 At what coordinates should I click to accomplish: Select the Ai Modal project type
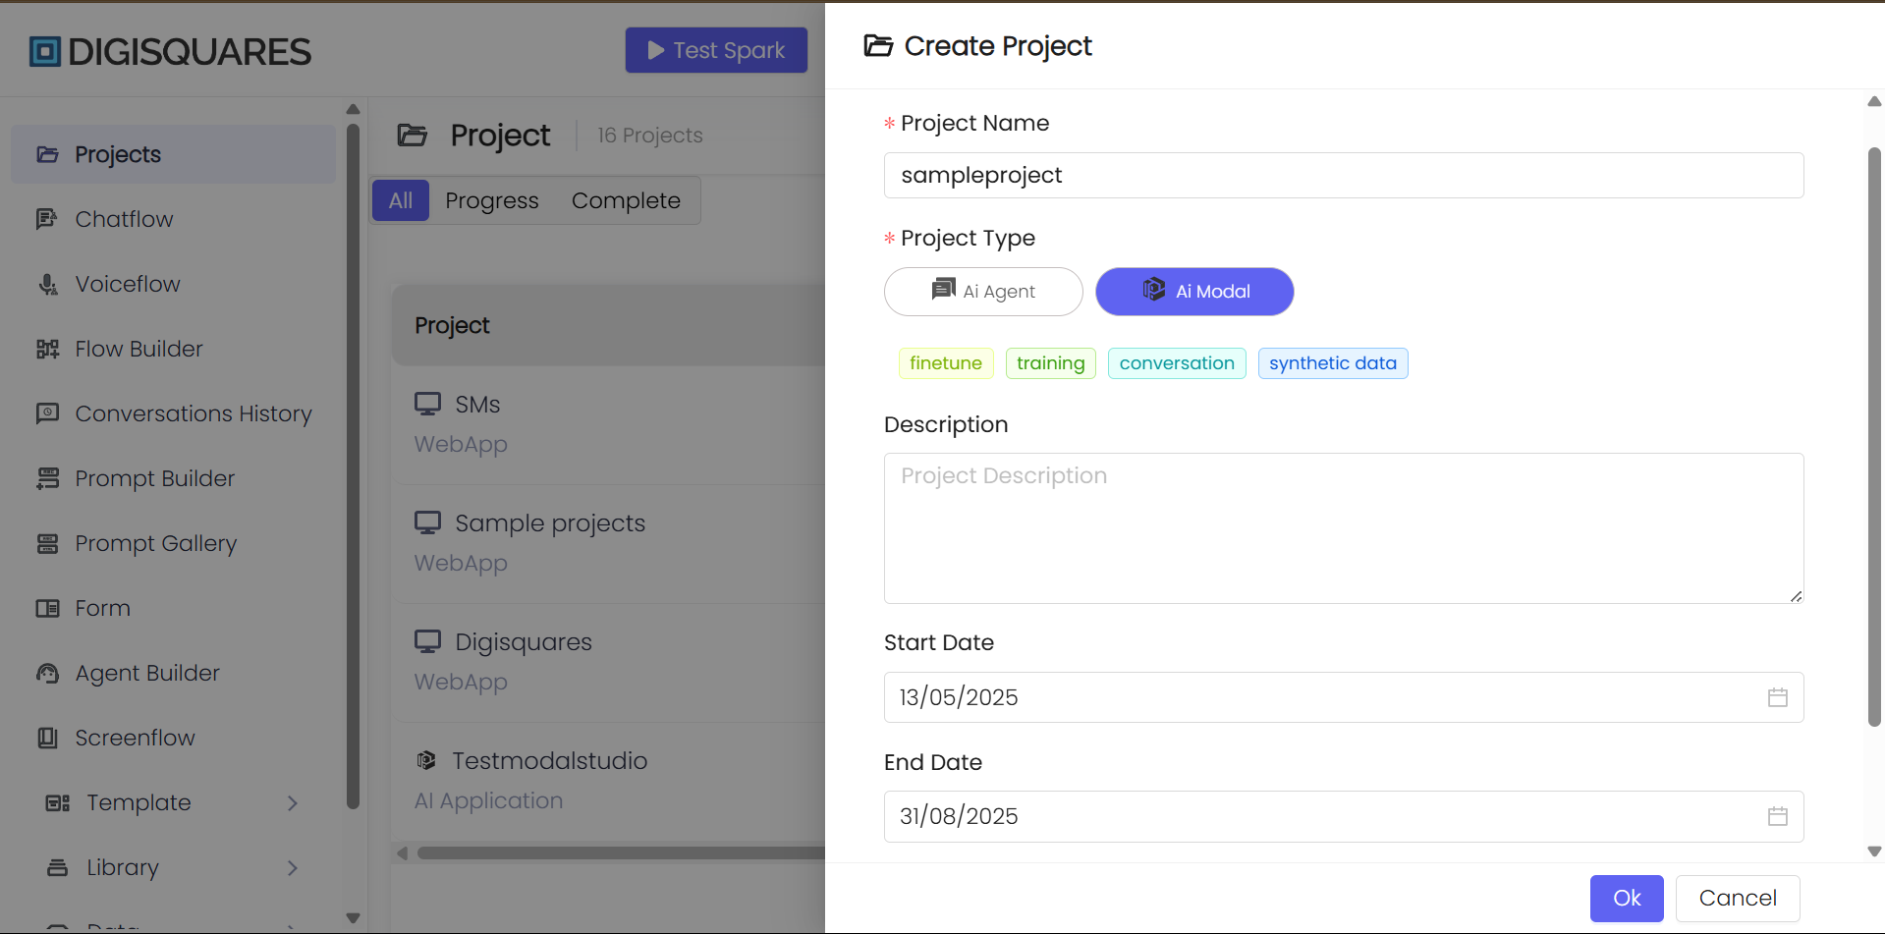click(1194, 292)
